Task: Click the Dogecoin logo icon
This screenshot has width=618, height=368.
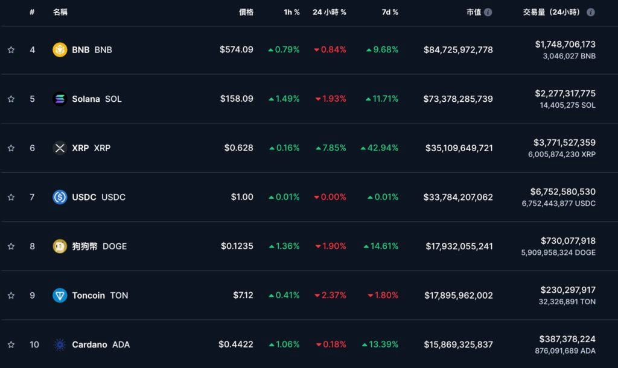Action: click(60, 246)
